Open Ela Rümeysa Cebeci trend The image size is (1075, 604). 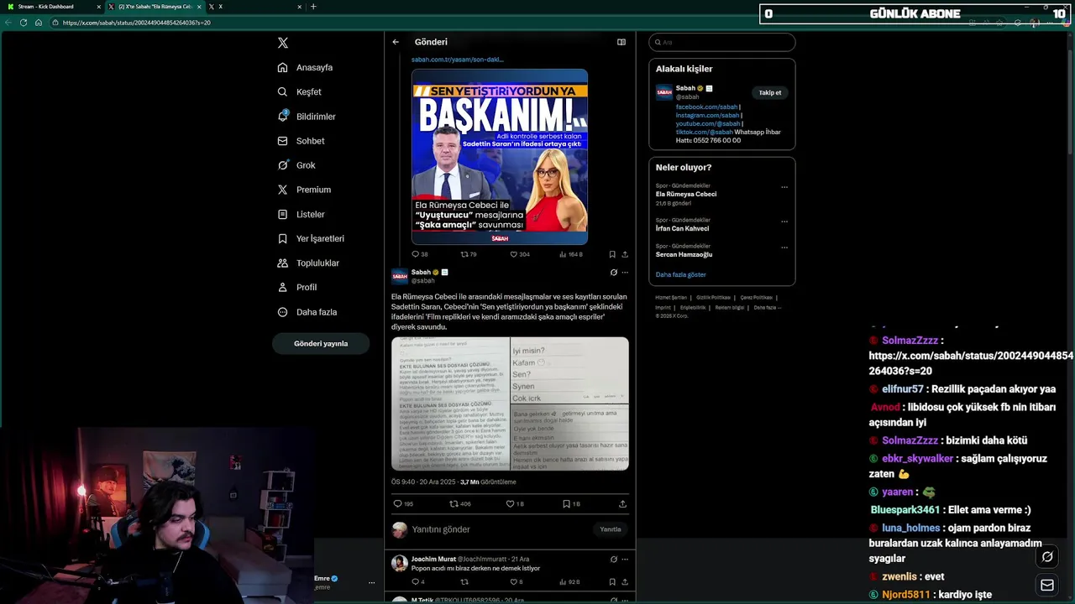click(686, 194)
